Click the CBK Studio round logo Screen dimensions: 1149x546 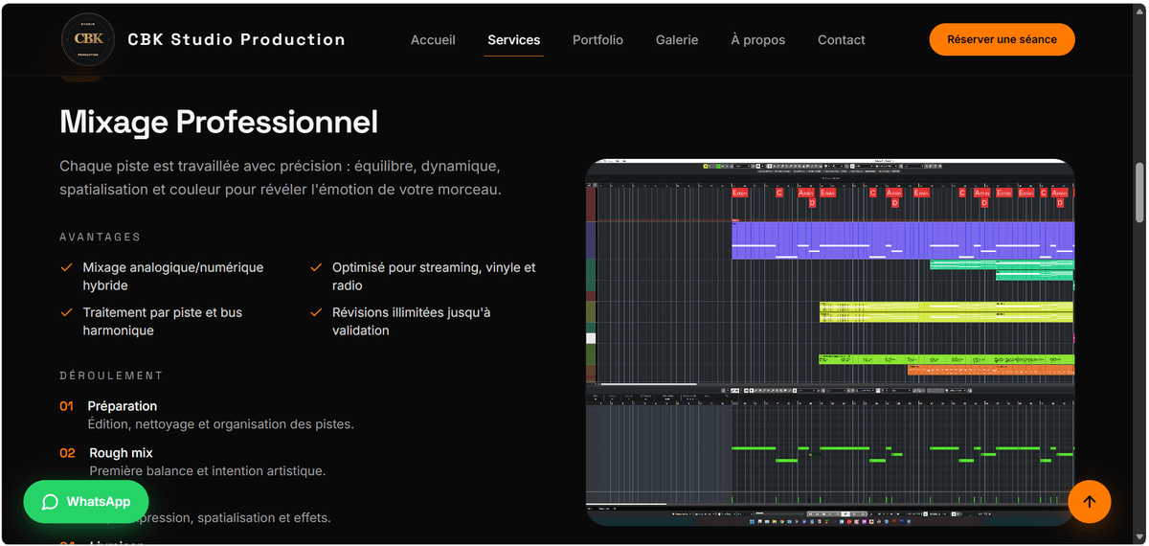[89, 40]
